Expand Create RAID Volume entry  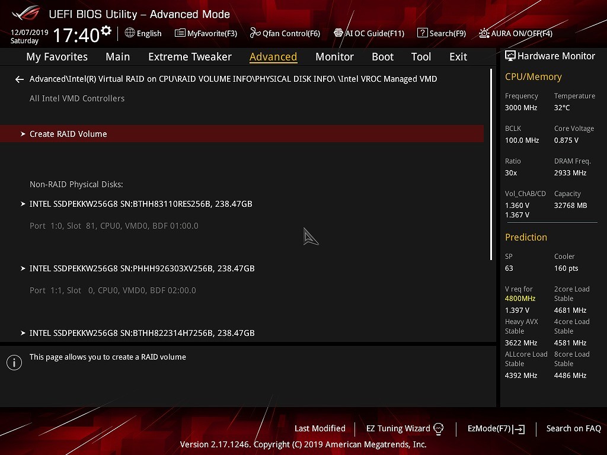(x=68, y=134)
